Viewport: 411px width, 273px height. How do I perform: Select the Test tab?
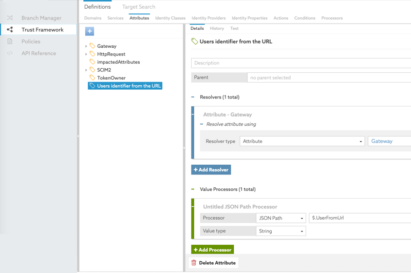tap(234, 28)
